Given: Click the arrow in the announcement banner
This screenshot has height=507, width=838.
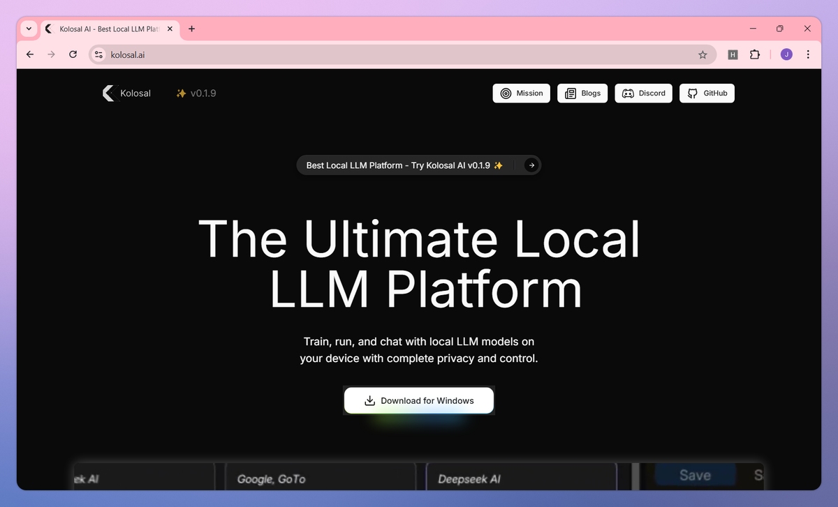Looking at the screenshot, I should (532, 165).
